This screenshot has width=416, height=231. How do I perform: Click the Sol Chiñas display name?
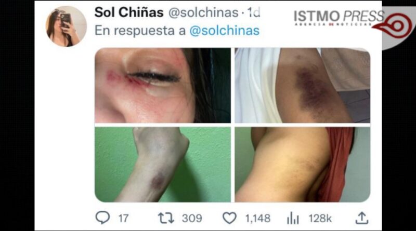coord(129,12)
